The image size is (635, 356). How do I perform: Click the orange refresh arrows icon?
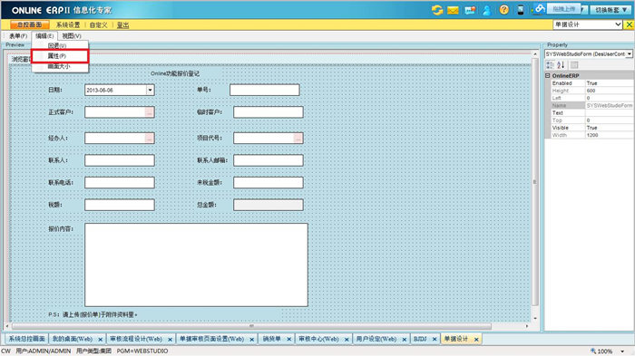tap(437, 10)
